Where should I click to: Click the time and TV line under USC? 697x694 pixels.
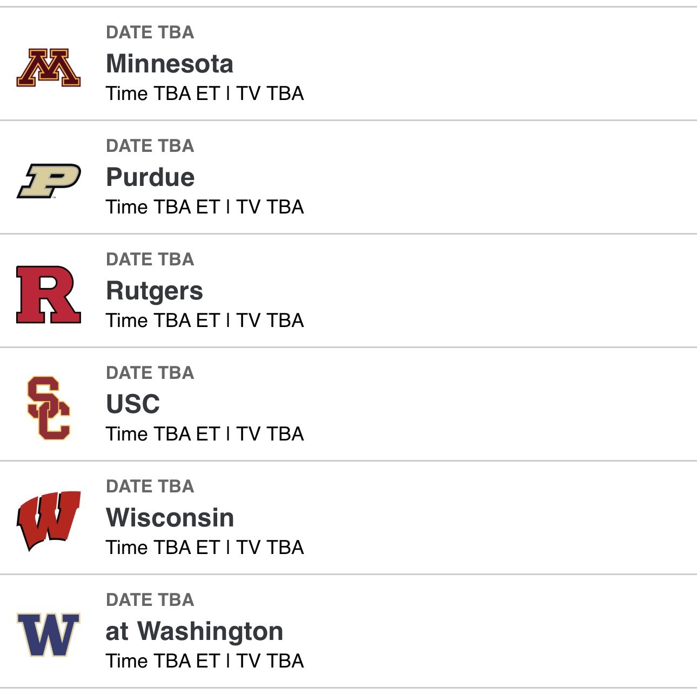pyautogui.click(x=205, y=434)
